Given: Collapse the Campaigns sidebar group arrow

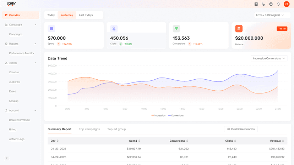Looking at the screenshot, I should (x=35, y=25).
